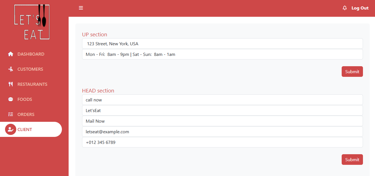Open notifications bell icon
This screenshot has height=176, width=375.
345,8
